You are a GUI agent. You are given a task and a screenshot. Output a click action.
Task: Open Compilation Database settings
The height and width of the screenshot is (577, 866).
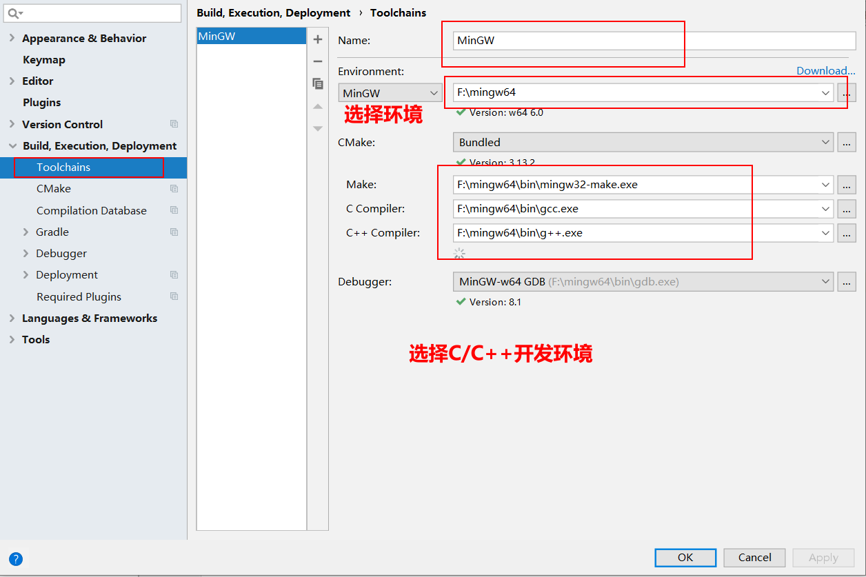click(93, 210)
